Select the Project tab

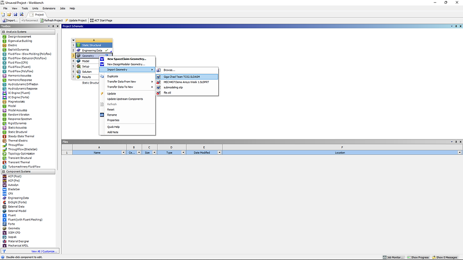pos(37,15)
